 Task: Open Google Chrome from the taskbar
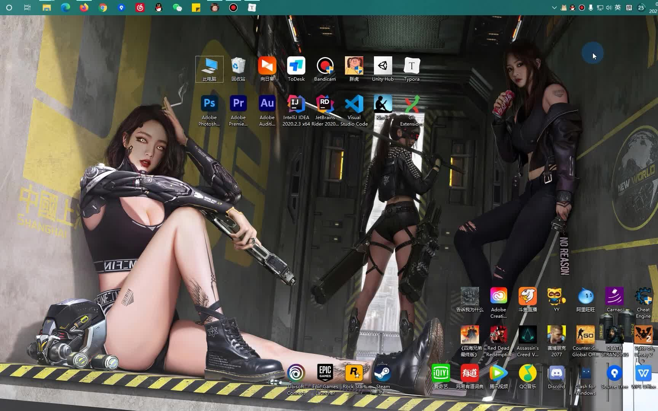tap(103, 7)
